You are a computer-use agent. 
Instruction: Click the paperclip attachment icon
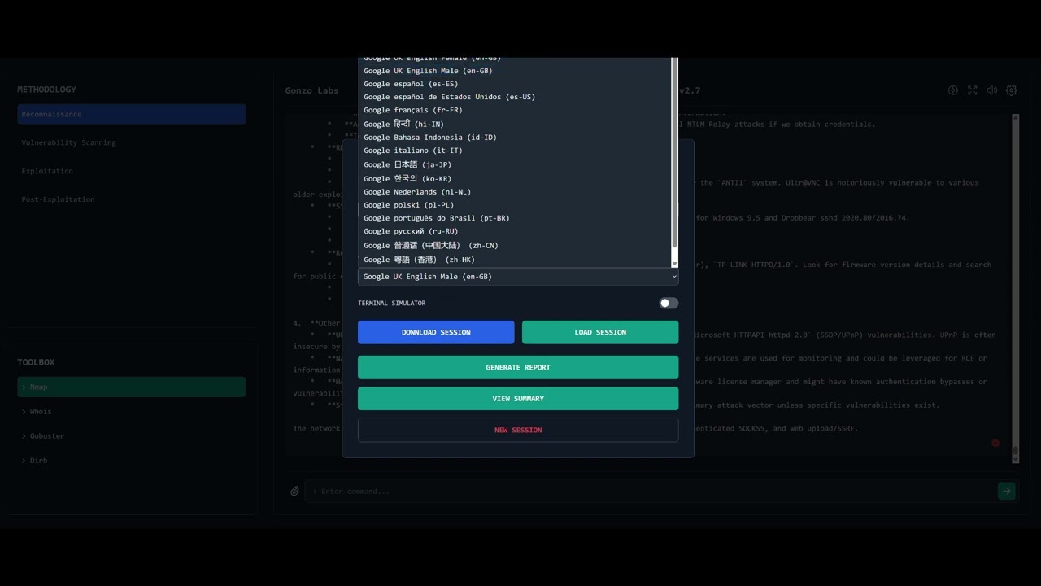(x=295, y=491)
